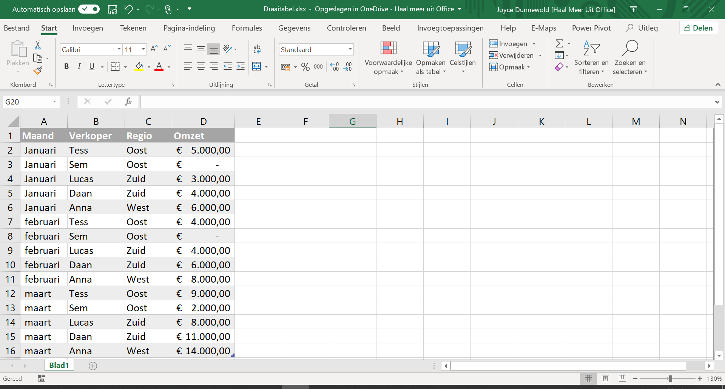Click Opmaak in Cellen group

(x=509, y=67)
